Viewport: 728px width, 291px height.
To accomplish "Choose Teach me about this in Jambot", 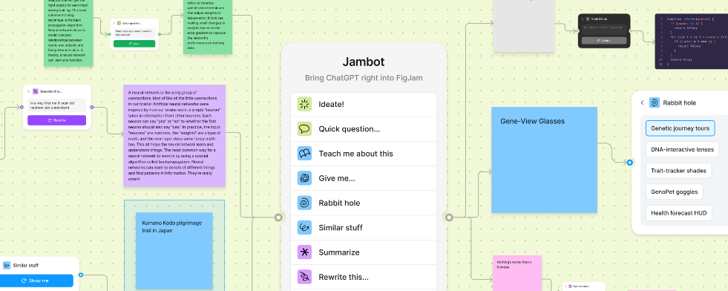I will coord(364,154).
